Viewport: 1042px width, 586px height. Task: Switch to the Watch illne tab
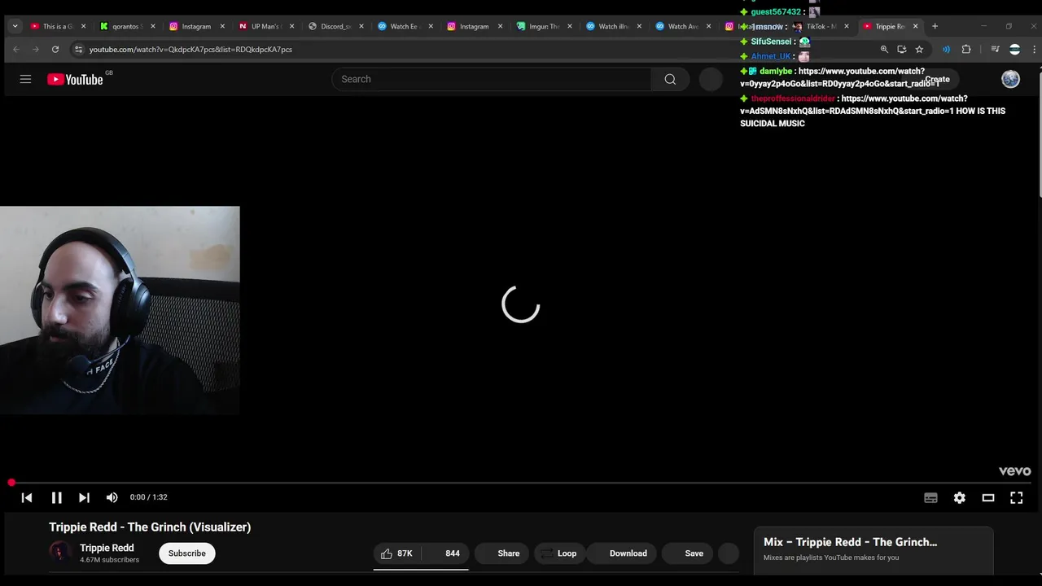point(613,26)
